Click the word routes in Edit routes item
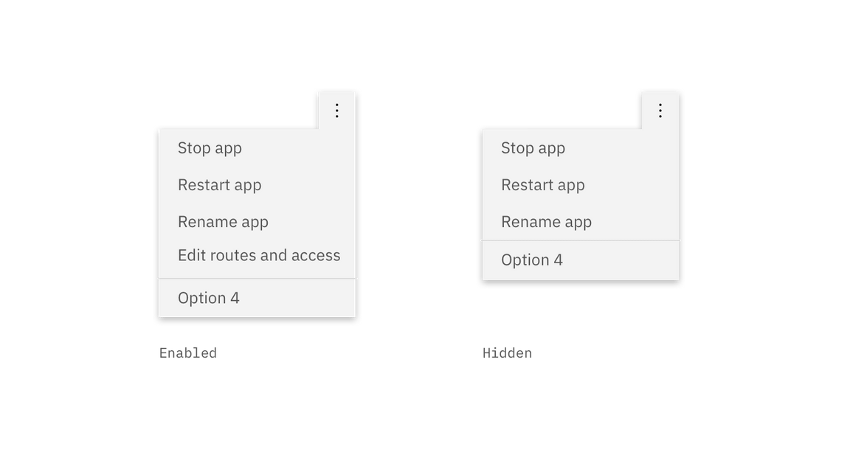Image resolution: width=850 pixels, height=455 pixels. pos(232,256)
